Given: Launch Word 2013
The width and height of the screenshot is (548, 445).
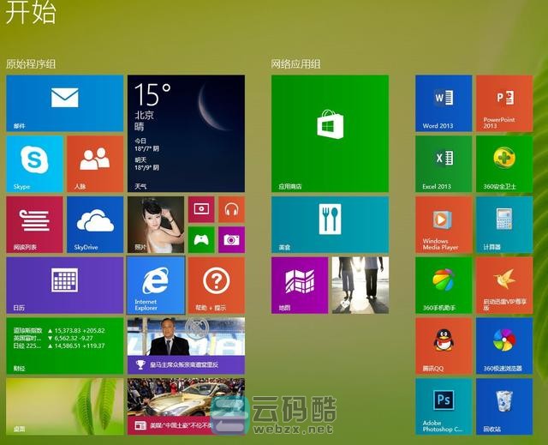Looking at the screenshot, I should 444,102.
